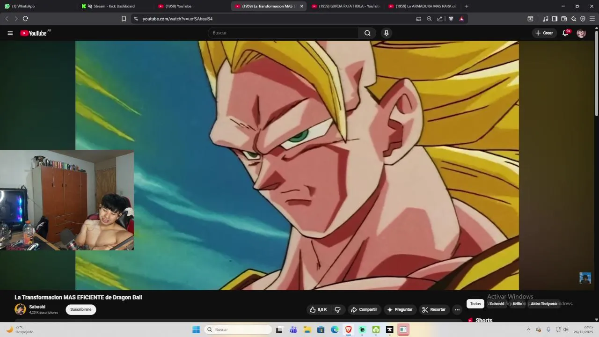Click the zoom out magnifier in address bar
This screenshot has width=599, height=337.
[429, 19]
